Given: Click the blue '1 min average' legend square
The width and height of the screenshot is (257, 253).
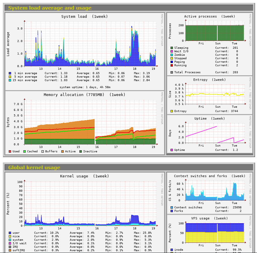Looking at the screenshot, I should click(x=10, y=73).
